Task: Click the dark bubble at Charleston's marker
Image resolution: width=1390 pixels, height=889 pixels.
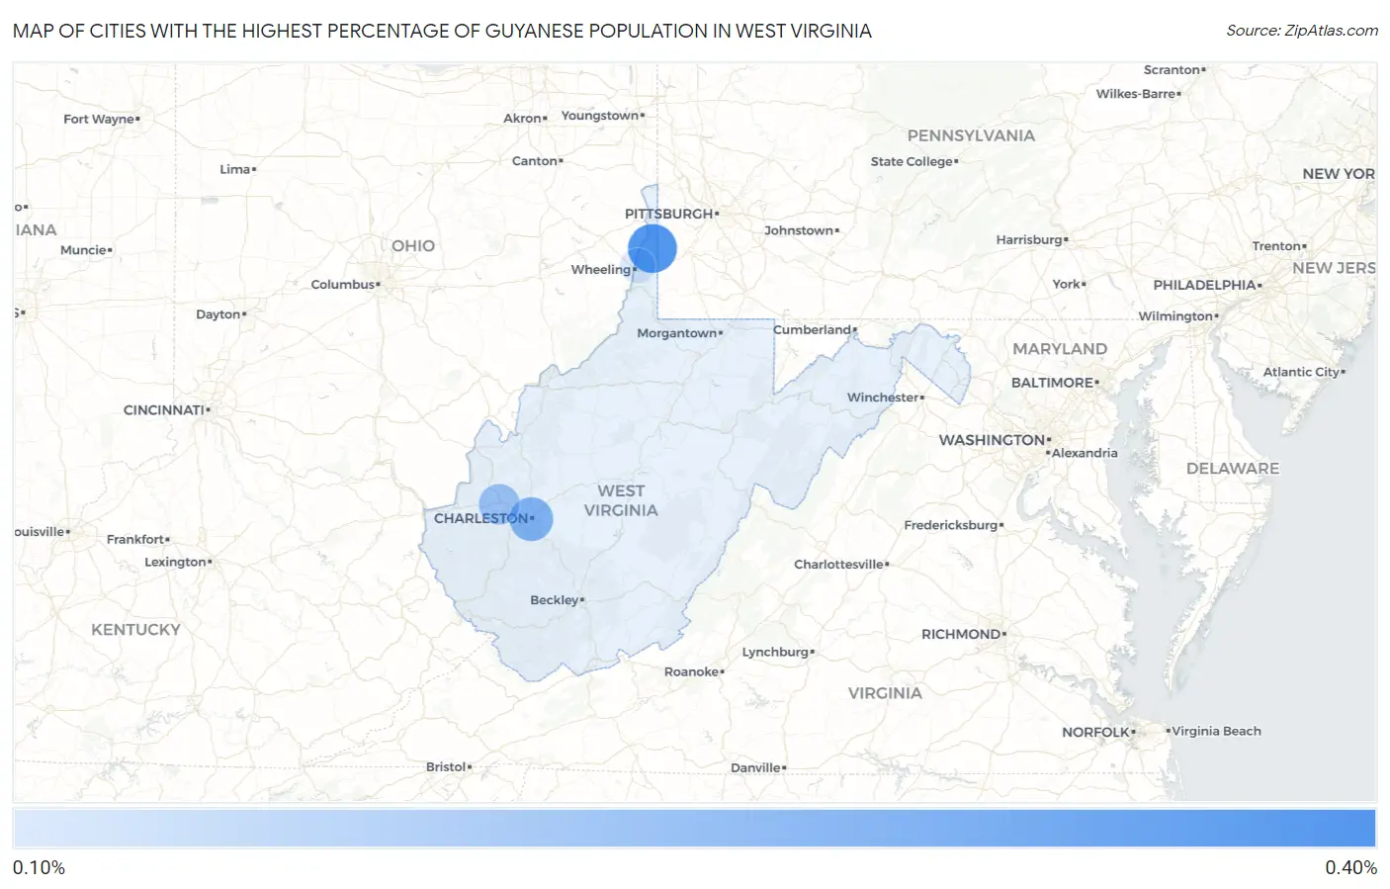Action: 531,519
